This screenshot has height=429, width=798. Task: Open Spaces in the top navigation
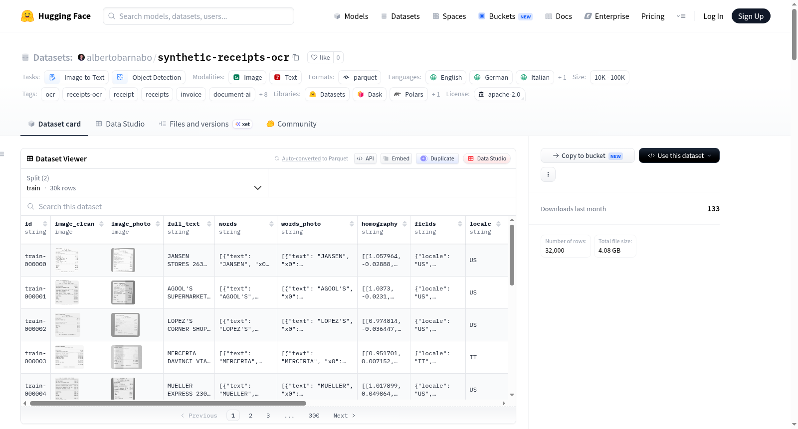pos(449,16)
